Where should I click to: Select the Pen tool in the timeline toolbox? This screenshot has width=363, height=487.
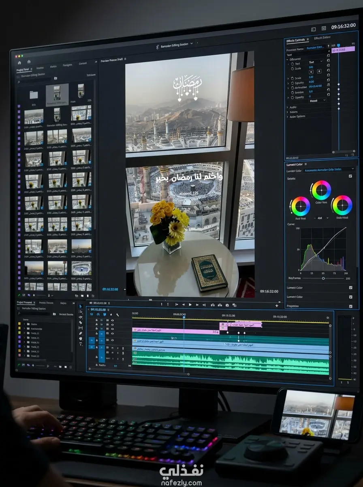click(x=80, y=333)
